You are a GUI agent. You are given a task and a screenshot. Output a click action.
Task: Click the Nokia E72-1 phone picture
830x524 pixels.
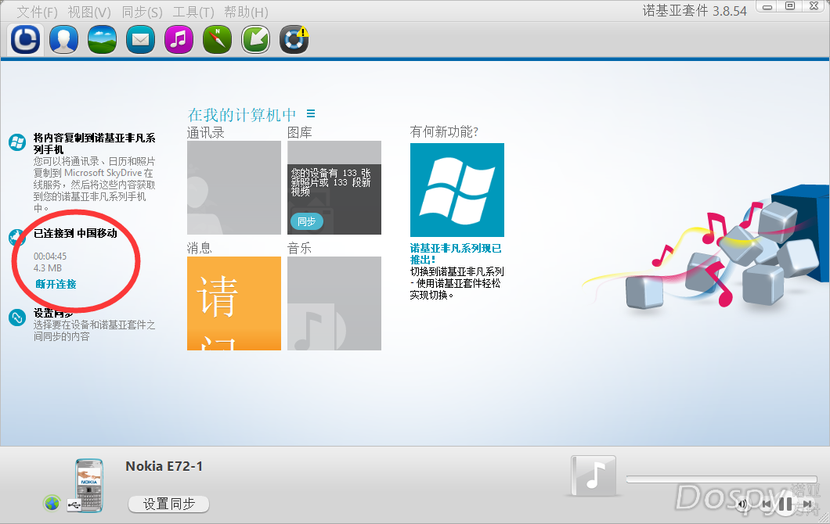[89, 486]
